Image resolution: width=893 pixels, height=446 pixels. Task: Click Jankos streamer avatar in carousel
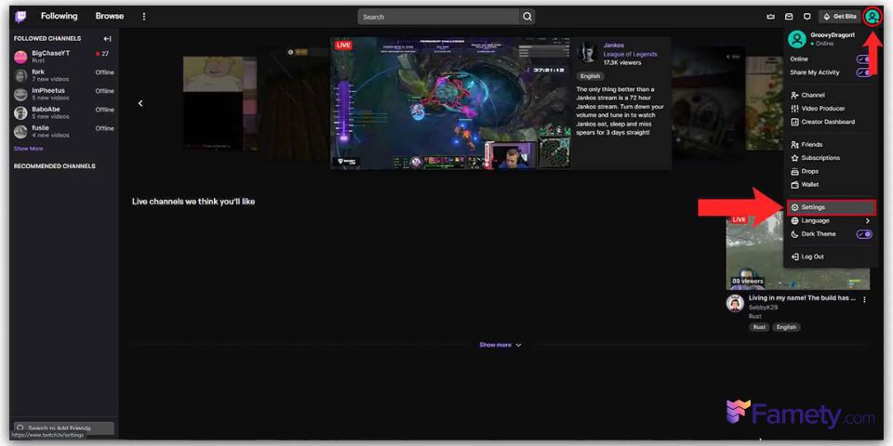586,52
